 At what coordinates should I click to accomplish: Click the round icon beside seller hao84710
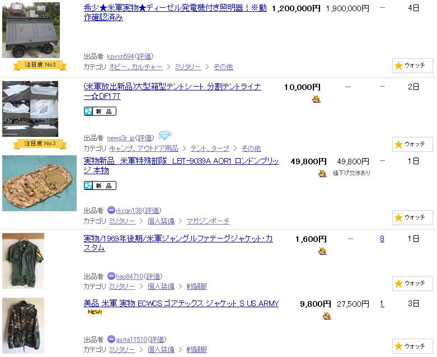coord(111,276)
